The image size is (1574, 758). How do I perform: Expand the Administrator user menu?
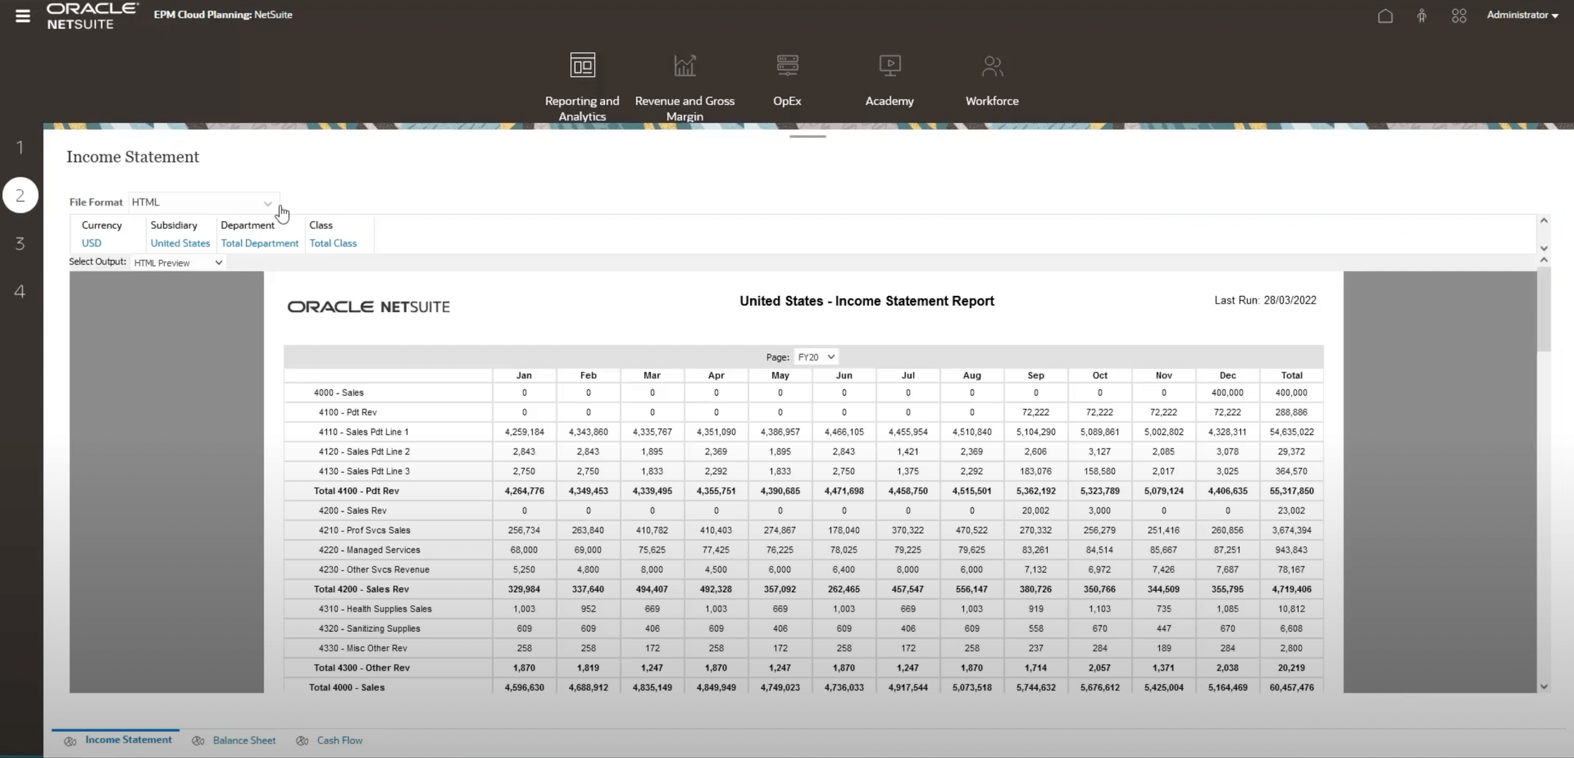point(1522,15)
